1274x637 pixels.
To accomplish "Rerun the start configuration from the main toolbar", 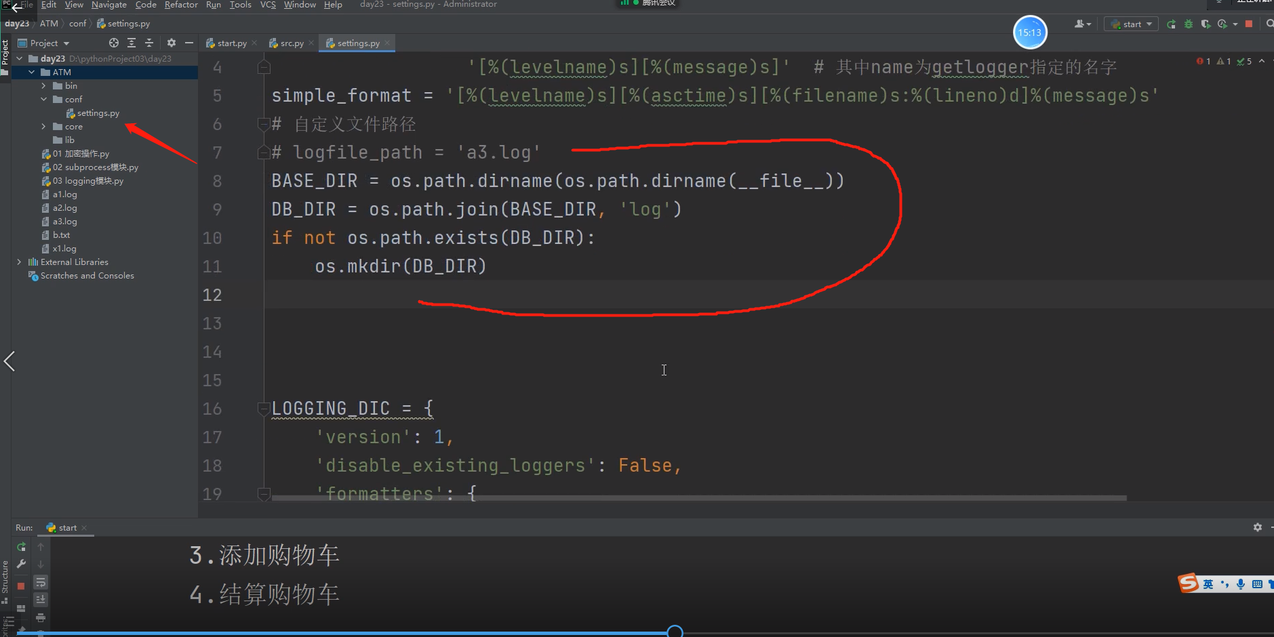I will [x=1171, y=24].
